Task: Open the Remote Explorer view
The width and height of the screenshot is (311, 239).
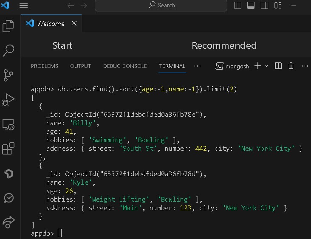Action: (x=8, y=124)
